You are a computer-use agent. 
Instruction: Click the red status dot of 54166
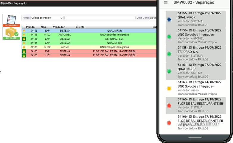click(169, 123)
